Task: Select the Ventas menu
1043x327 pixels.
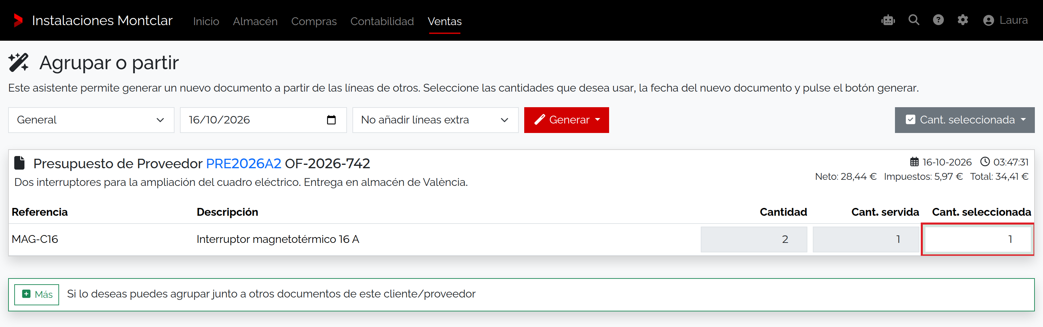Action: [x=444, y=21]
